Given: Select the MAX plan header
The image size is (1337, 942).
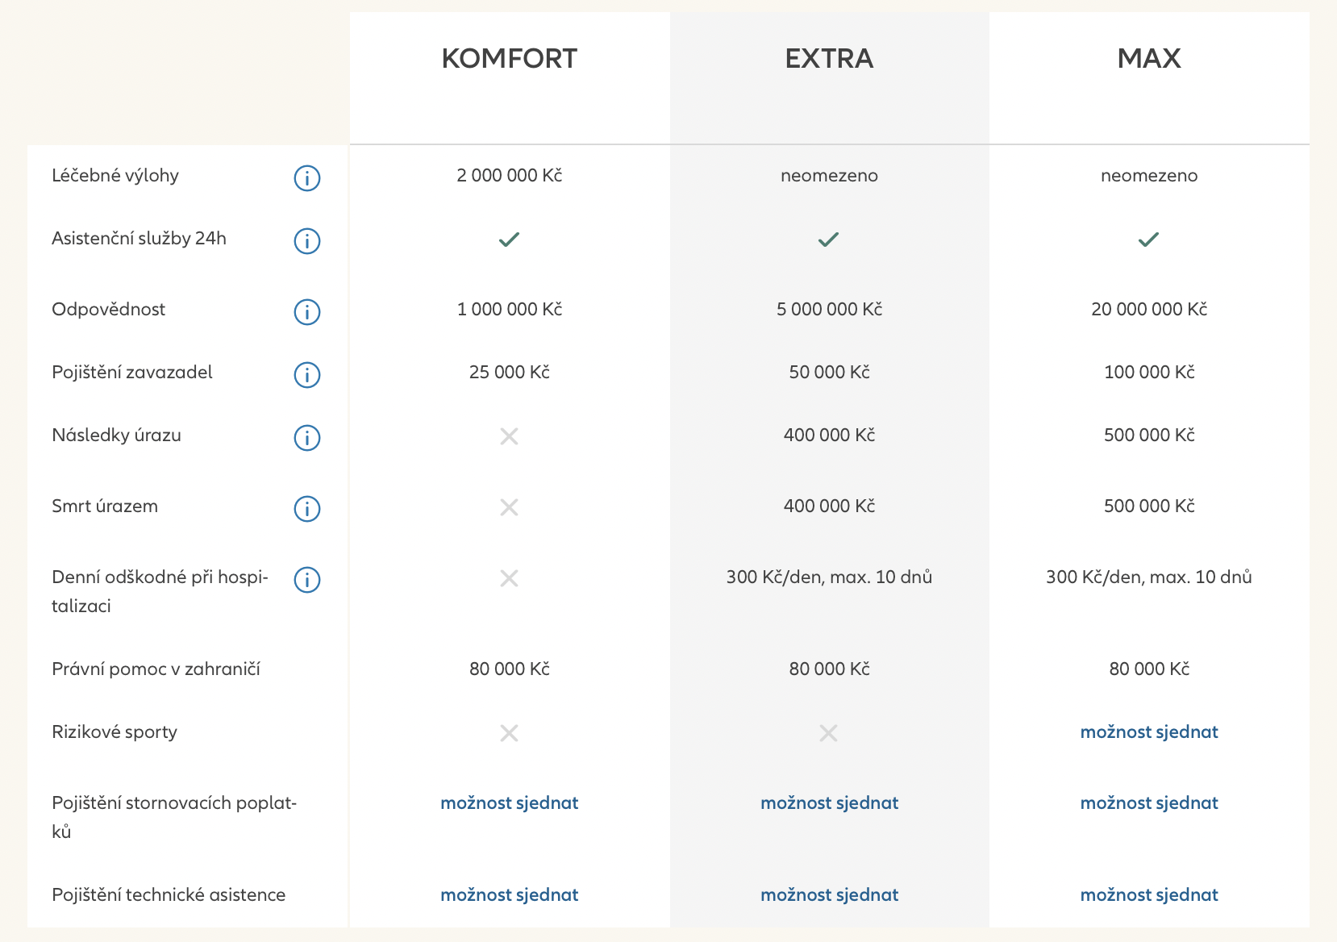Looking at the screenshot, I should pos(1148,59).
